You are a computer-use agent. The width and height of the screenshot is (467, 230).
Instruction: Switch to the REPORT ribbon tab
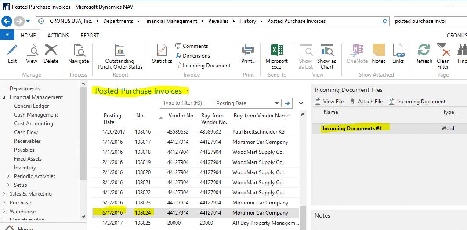click(x=90, y=35)
